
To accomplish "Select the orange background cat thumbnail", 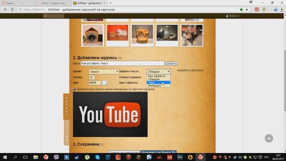I will 118,35.
